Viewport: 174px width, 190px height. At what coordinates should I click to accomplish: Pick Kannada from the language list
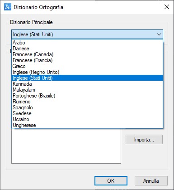point(87,84)
